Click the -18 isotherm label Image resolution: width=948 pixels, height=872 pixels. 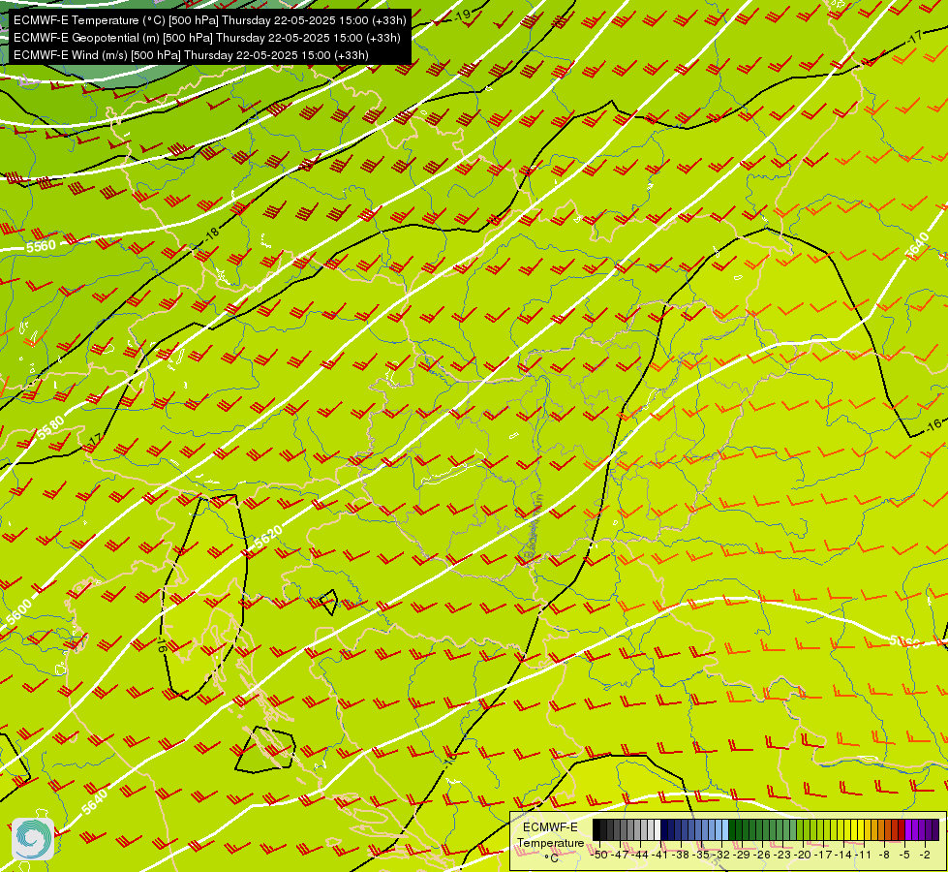pyautogui.click(x=211, y=234)
